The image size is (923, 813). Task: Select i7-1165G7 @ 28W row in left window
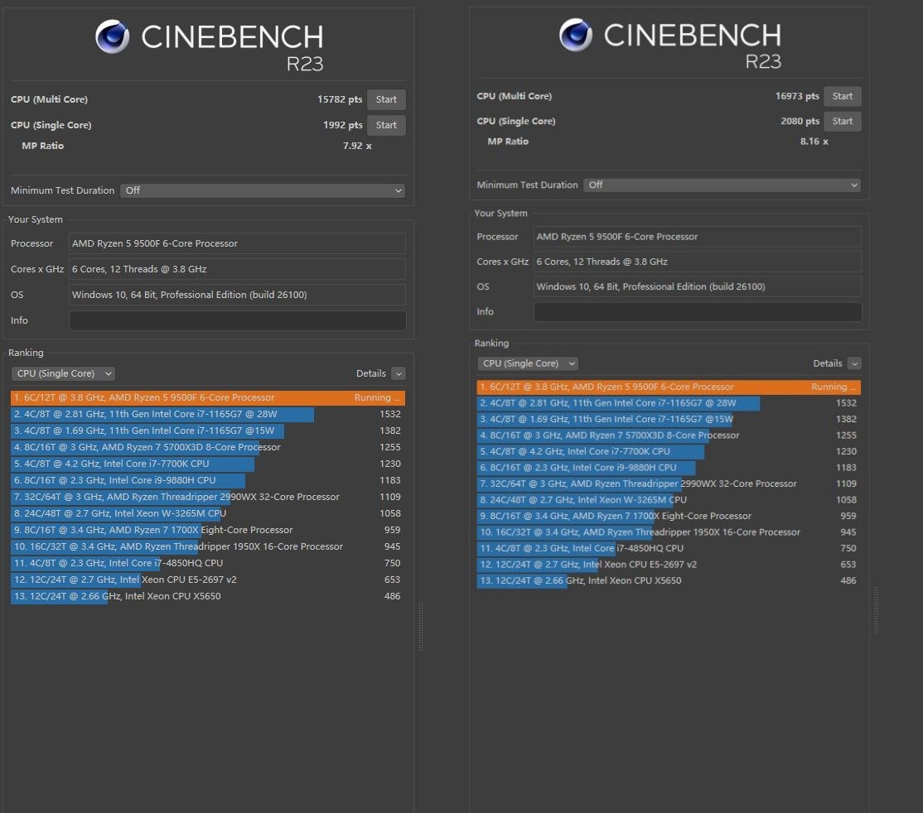click(x=208, y=414)
